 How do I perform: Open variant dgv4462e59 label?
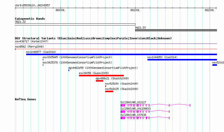(x=103, y=68)
